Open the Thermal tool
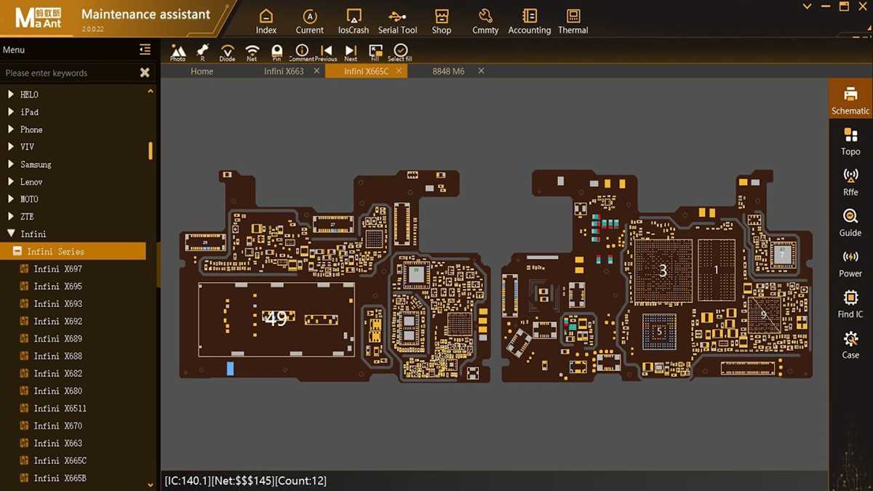This screenshot has width=873, height=491. [573, 21]
